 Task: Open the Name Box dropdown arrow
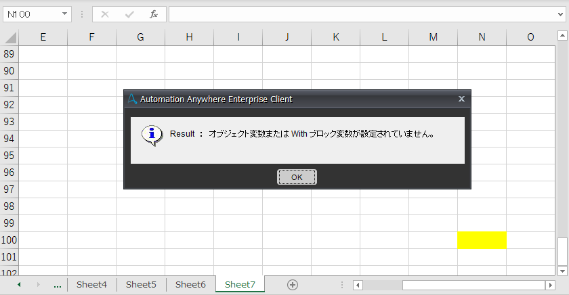coord(64,14)
